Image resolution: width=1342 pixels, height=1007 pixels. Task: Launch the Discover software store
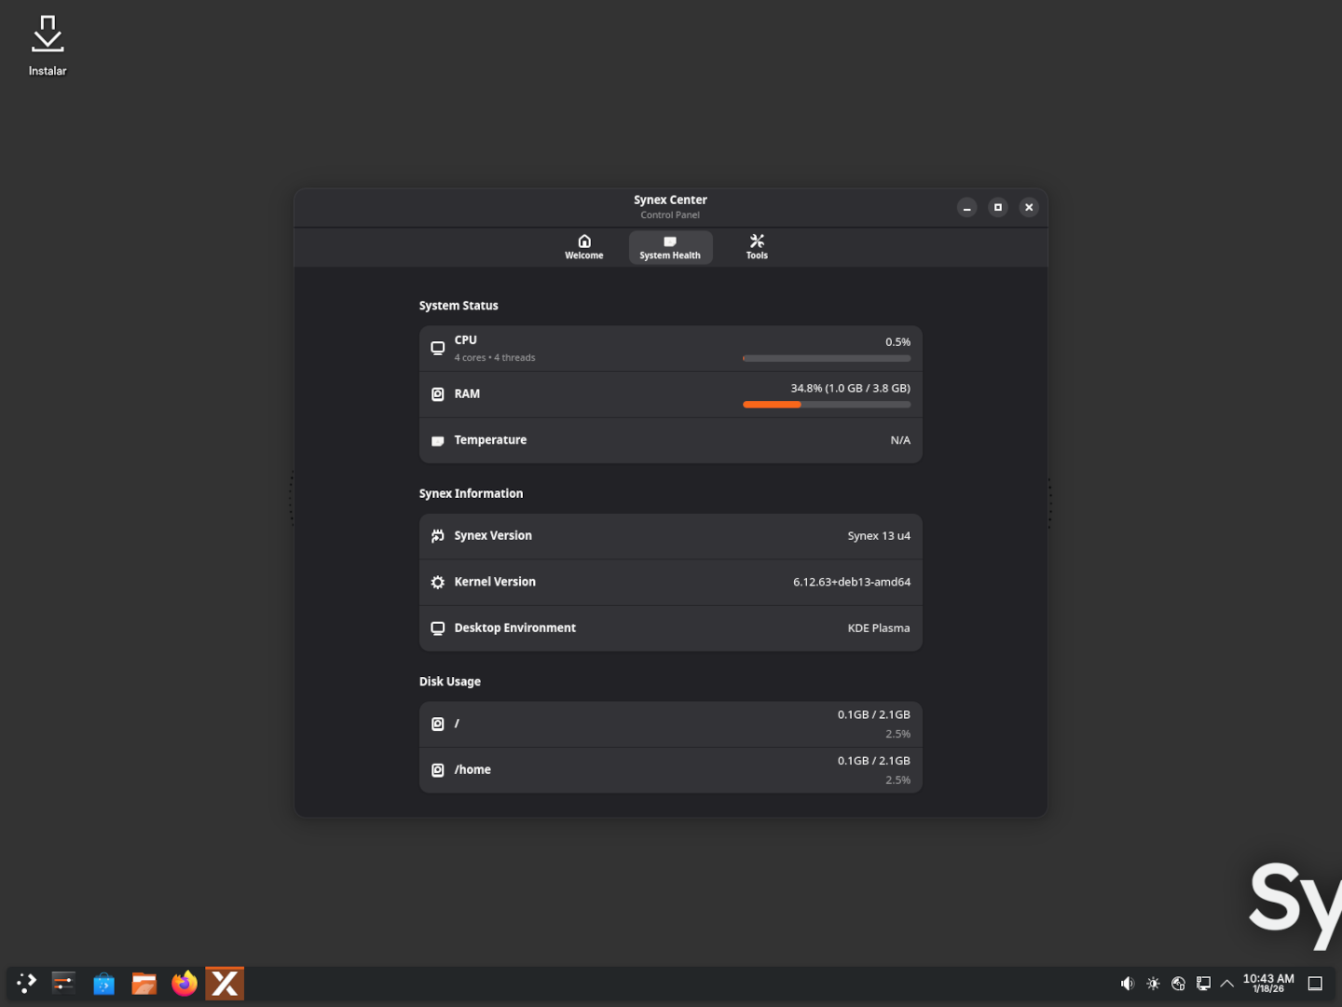[103, 983]
